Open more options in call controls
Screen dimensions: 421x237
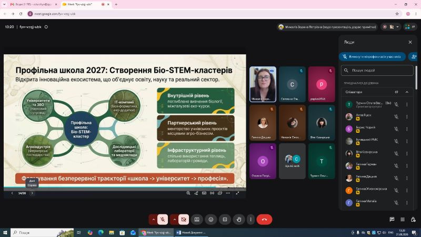tap(251, 220)
